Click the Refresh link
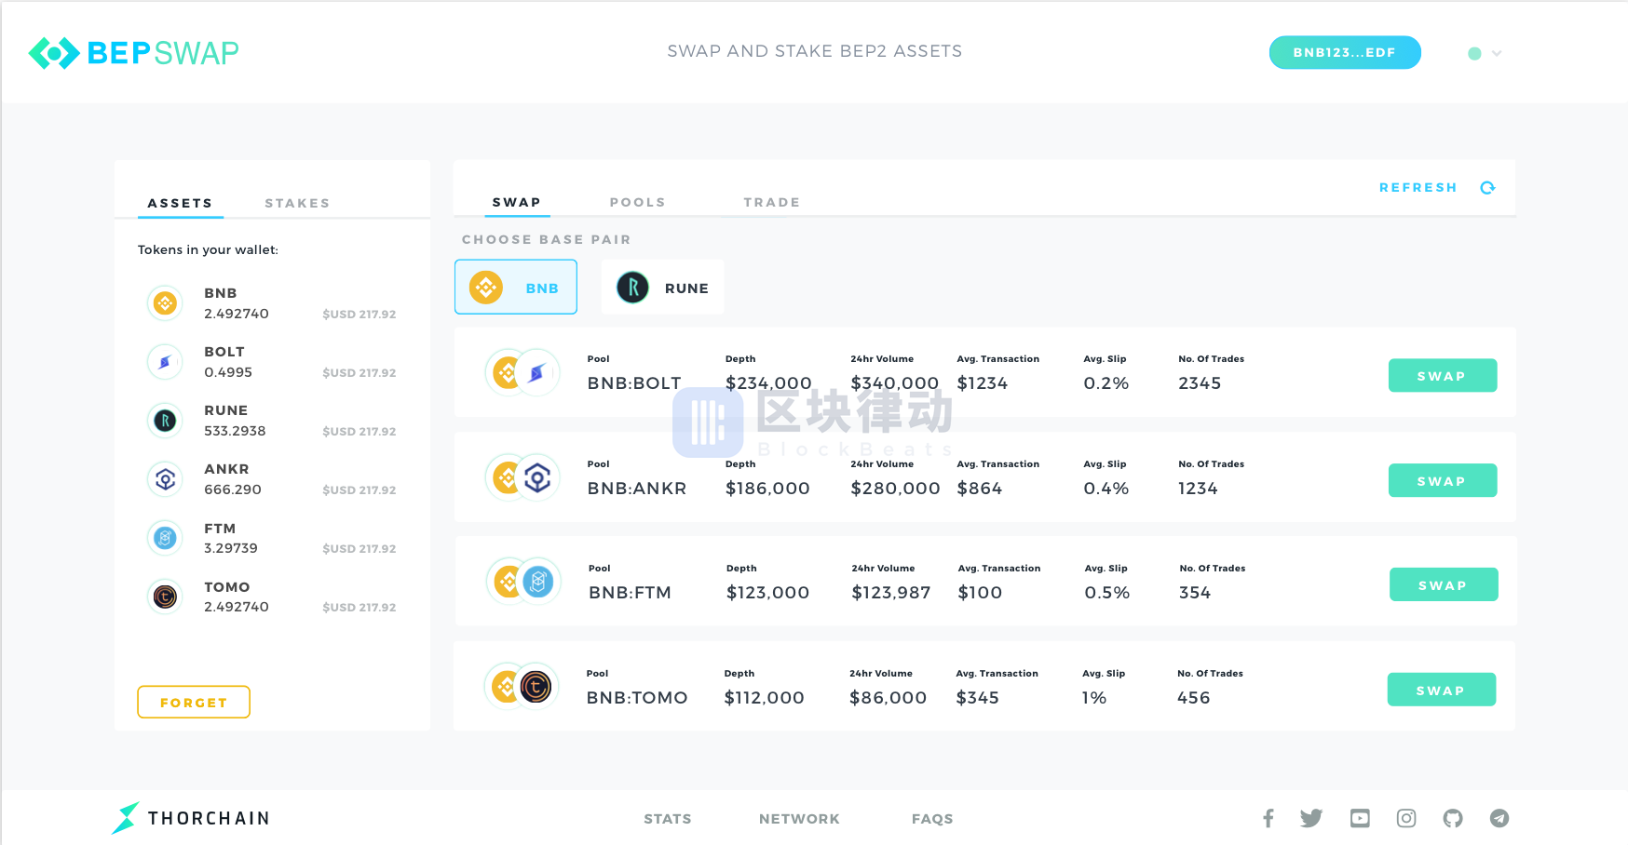 click(x=1418, y=187)
